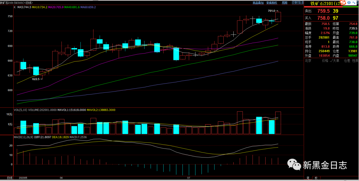359x181 pixels.
Task: Click the chart window layout icon
Action: coord(301,3)
